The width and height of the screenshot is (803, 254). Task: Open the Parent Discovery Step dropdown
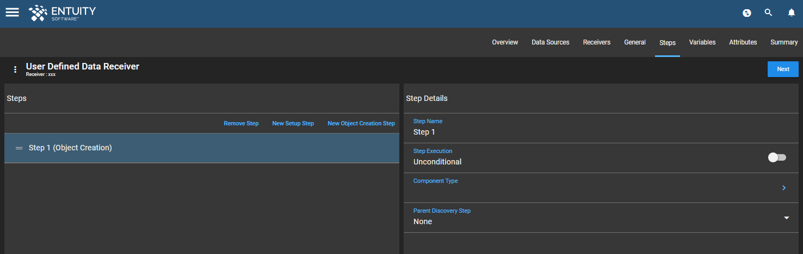(786, 218)
